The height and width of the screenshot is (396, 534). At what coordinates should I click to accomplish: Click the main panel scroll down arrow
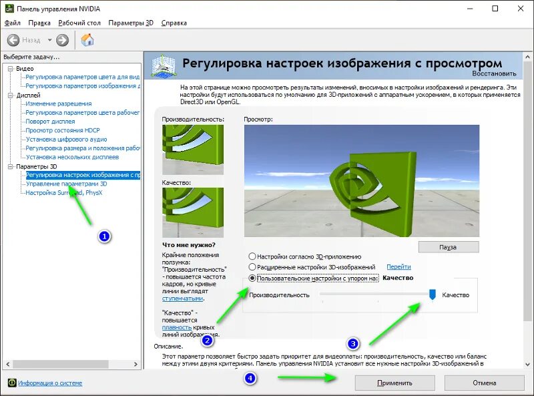click(528, 365)
